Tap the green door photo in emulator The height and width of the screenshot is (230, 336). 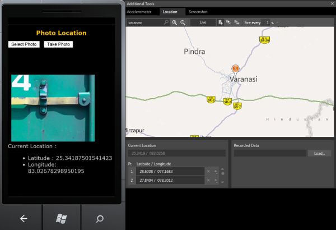53,108
